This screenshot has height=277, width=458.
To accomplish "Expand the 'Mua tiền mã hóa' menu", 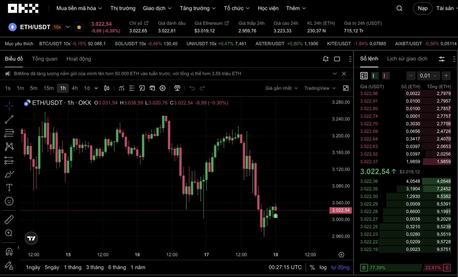I will 79,8.
